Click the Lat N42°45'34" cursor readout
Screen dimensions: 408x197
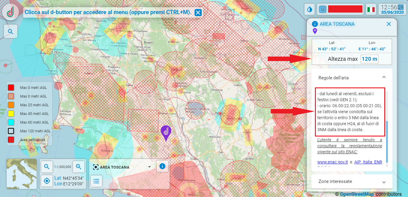69,178
